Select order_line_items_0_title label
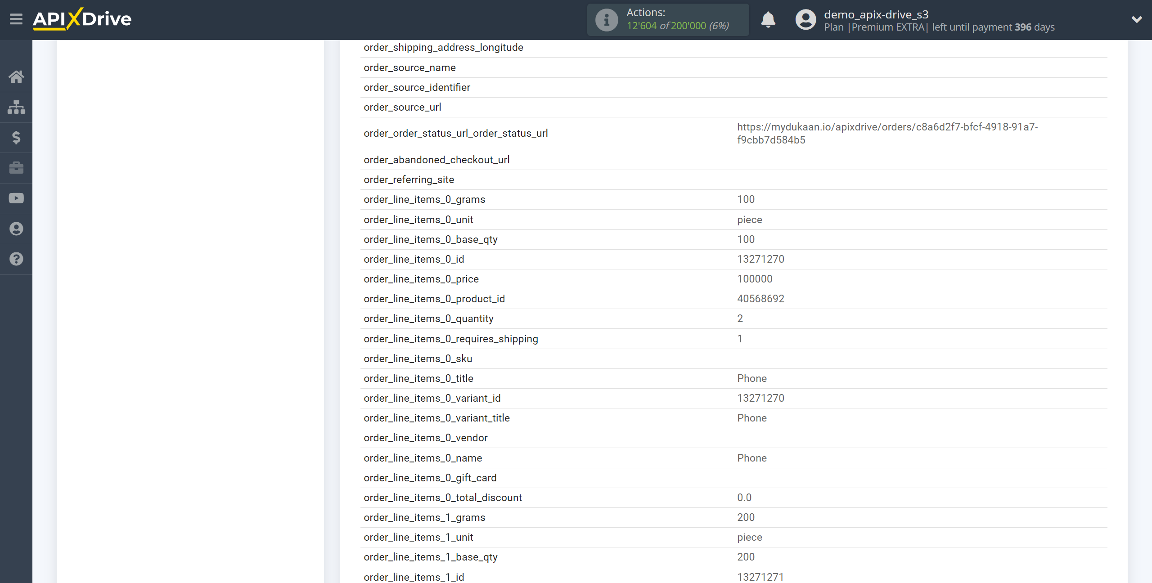The image size is (1152, 583). (418, 378)
